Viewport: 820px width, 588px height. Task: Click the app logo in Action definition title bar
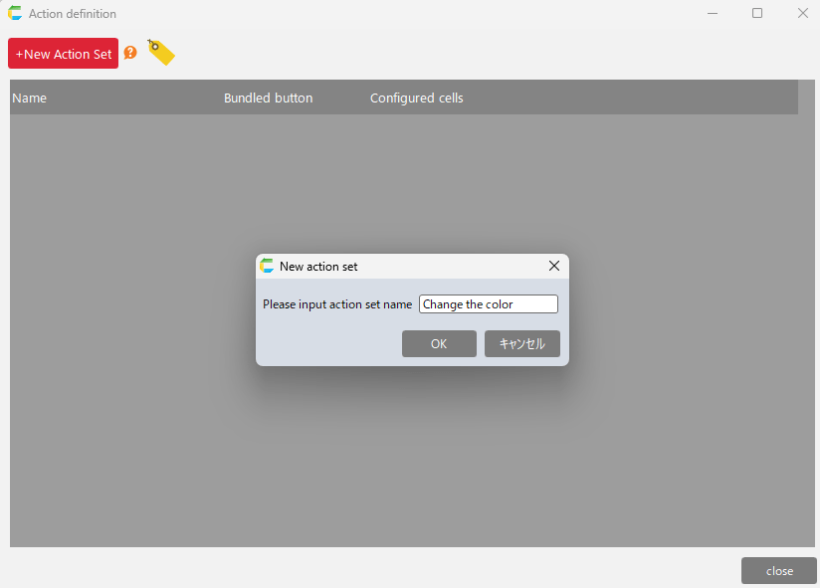(15, 14)
